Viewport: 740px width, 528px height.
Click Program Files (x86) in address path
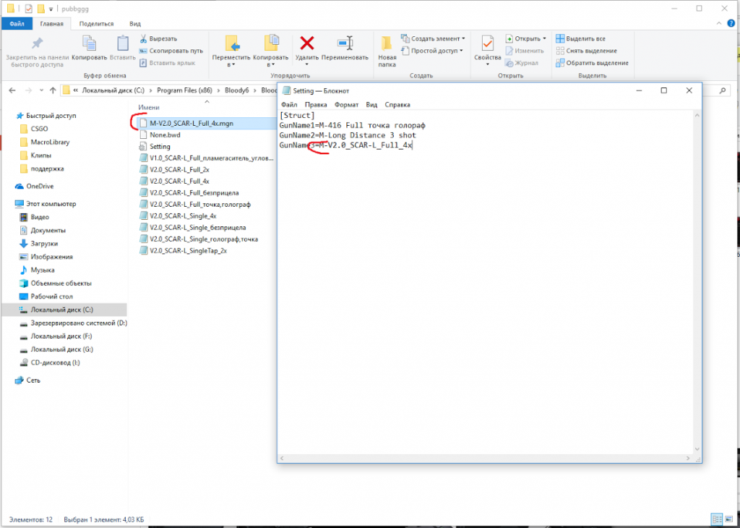click(x=182, y=90)
